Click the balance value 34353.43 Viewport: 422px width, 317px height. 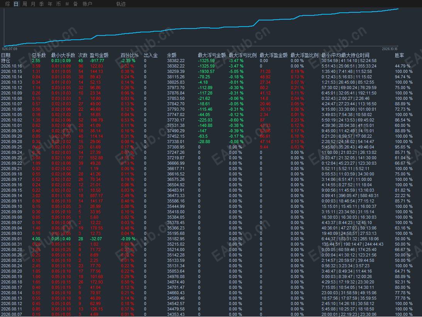(176, 314)
